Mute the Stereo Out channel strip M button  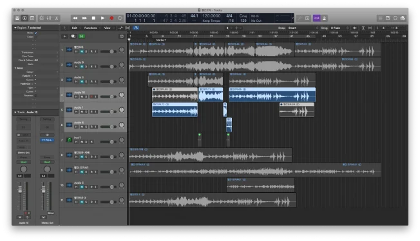[x=43, y=217]
